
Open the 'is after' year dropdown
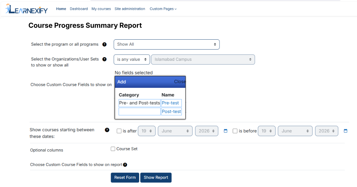(x=207, y=131)
